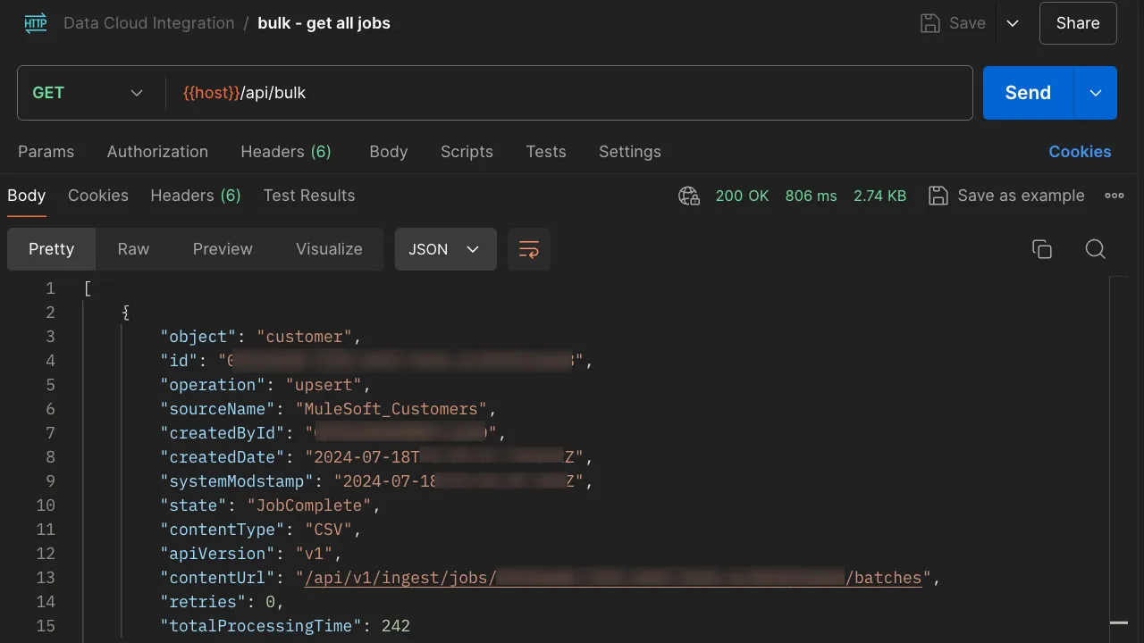
Task: Open the Params tab
Action: tap(46, 152)
